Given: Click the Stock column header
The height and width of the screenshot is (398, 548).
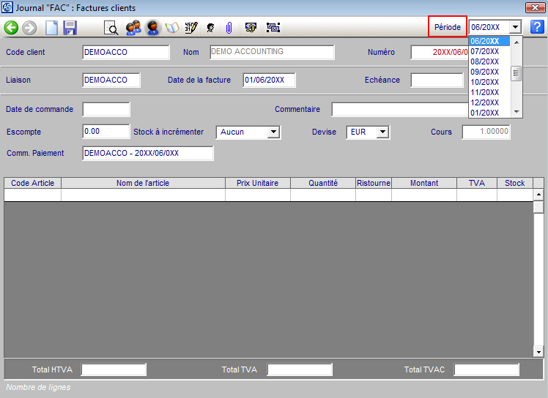Looking at the screenshot, I should click(515, 183).
